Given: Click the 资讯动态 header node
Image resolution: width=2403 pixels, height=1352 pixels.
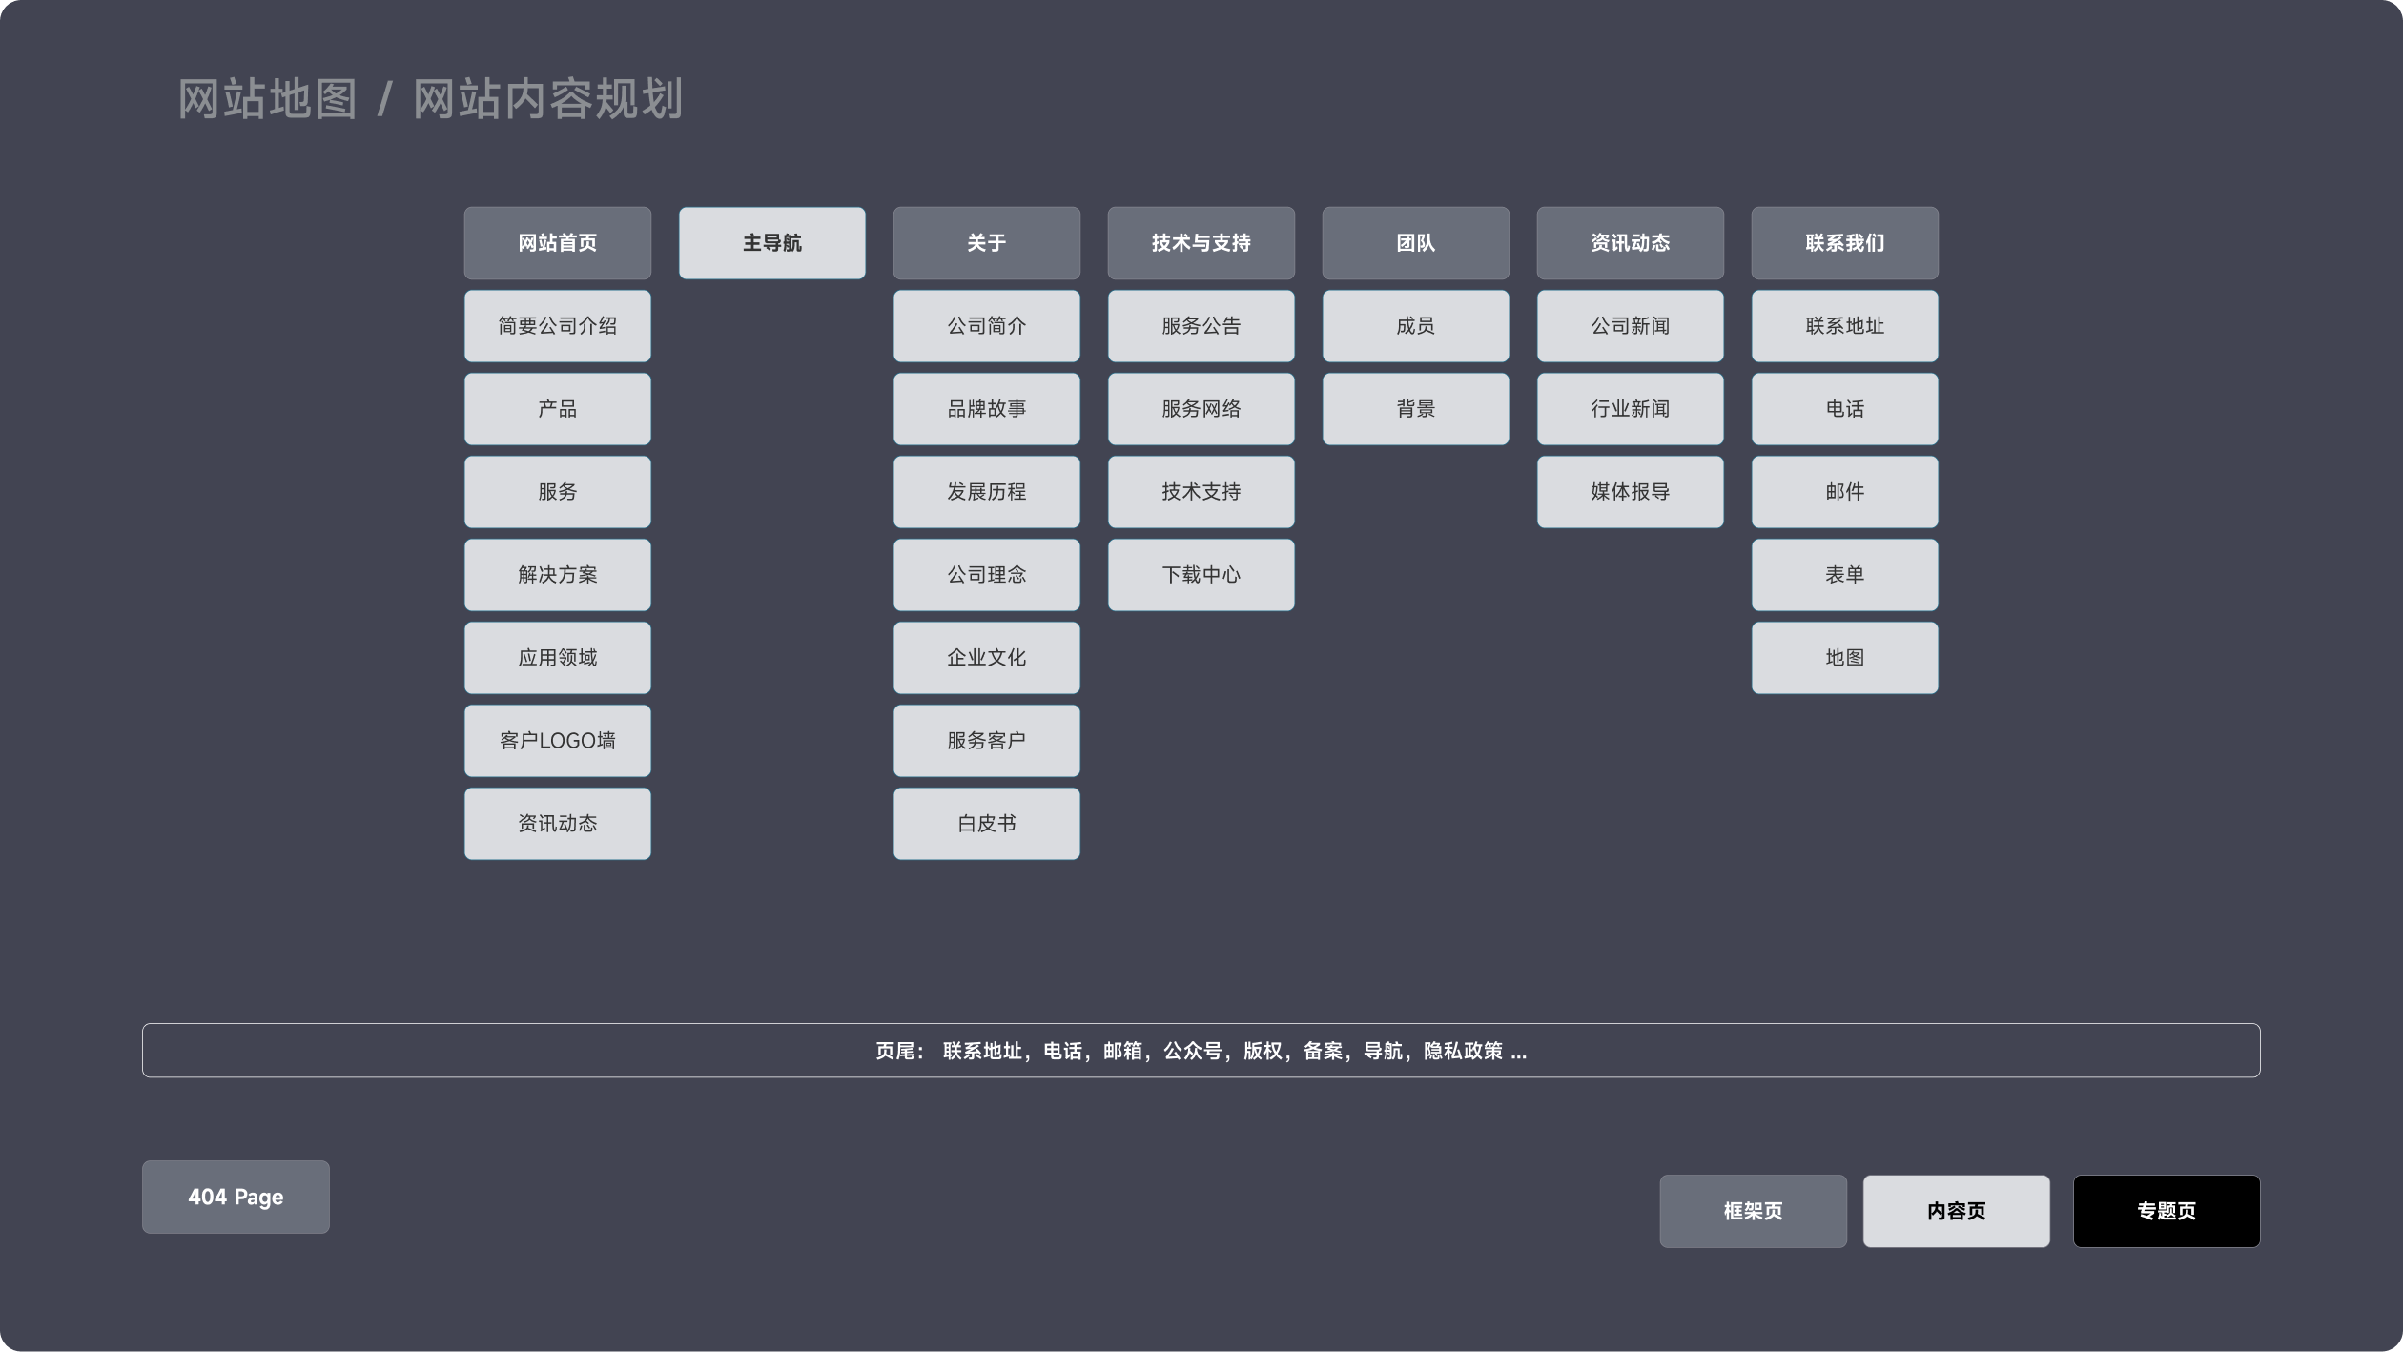Looking at the screenshot, I should click(1630, 243).
